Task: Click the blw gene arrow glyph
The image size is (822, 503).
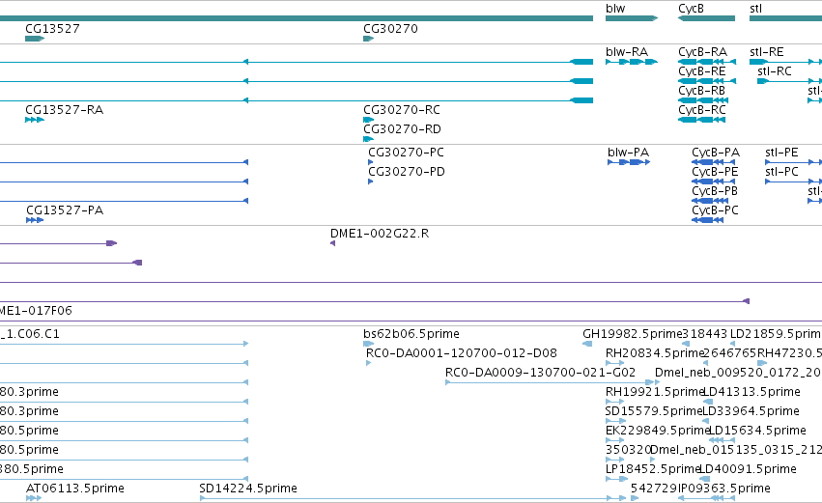Action: point(631,18)
